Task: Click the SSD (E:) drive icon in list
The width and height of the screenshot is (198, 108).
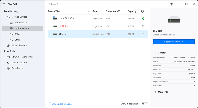Action: (55, 34)
